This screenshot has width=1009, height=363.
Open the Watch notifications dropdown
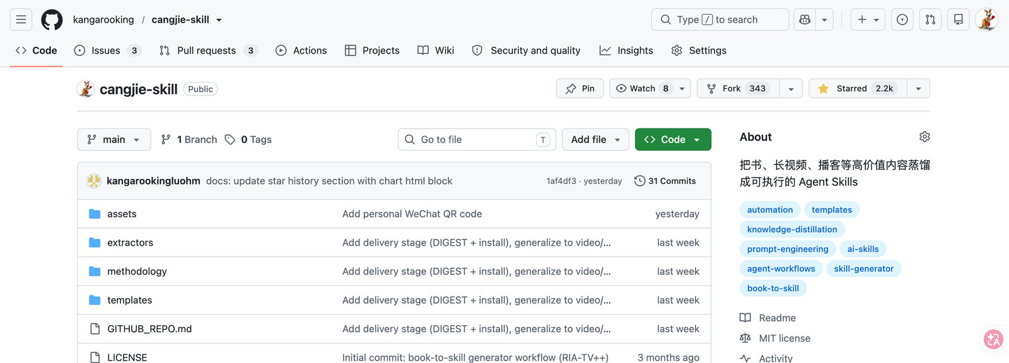click(650, 88)
